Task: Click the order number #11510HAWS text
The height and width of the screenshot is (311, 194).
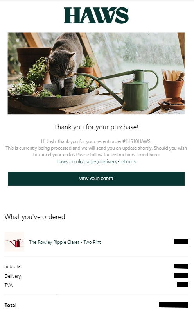Action: coord(137,141)
